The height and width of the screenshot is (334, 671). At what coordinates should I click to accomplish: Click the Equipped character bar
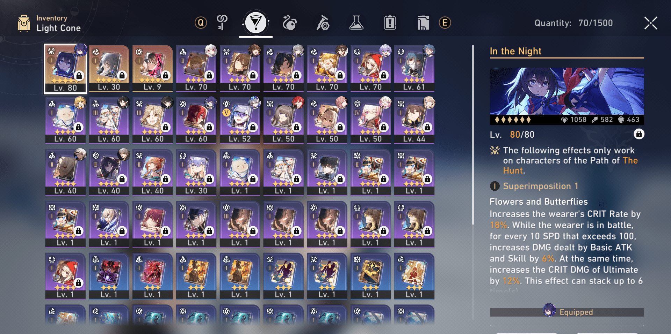pyautogui.click(x=567, y=312)
